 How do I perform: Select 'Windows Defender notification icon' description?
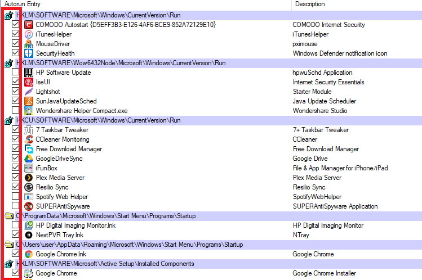[340, 53]
